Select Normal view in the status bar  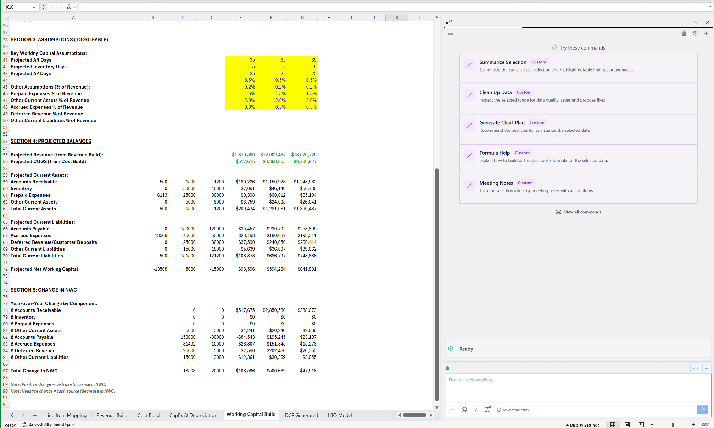613,425
